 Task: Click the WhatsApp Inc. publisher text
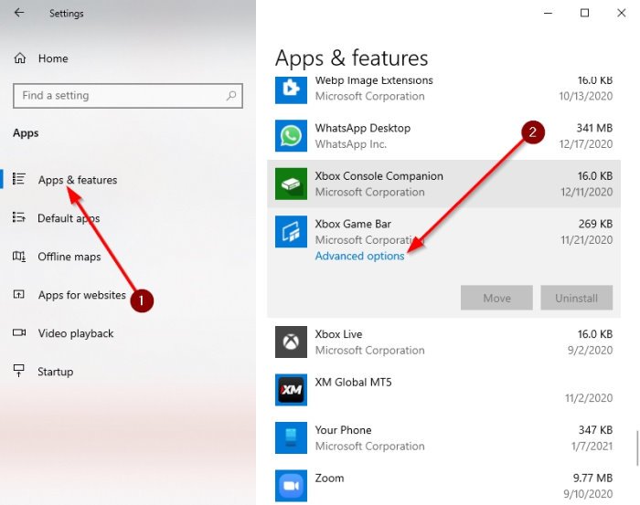(350, 144)
